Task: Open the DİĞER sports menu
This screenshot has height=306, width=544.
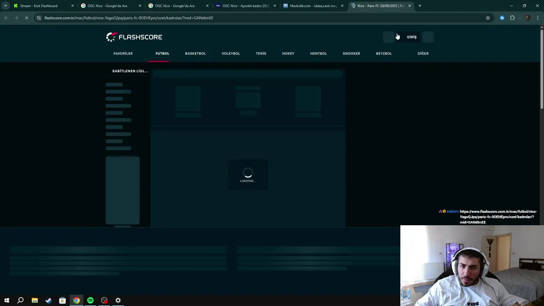Action: 423,54
